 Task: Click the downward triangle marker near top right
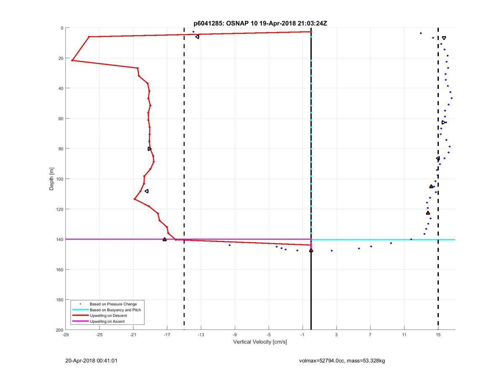[x=444, y=38]
